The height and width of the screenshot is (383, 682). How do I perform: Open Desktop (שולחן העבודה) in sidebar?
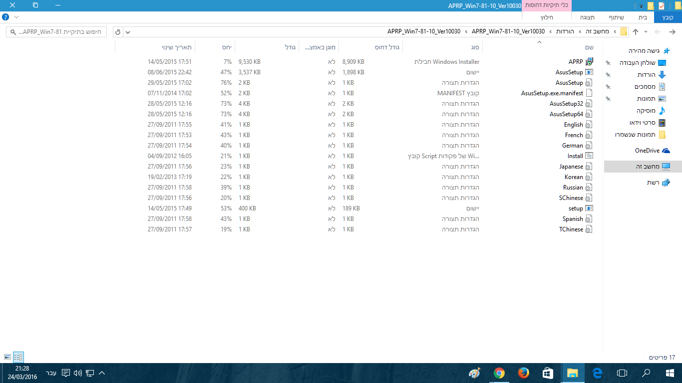(643, 63)
